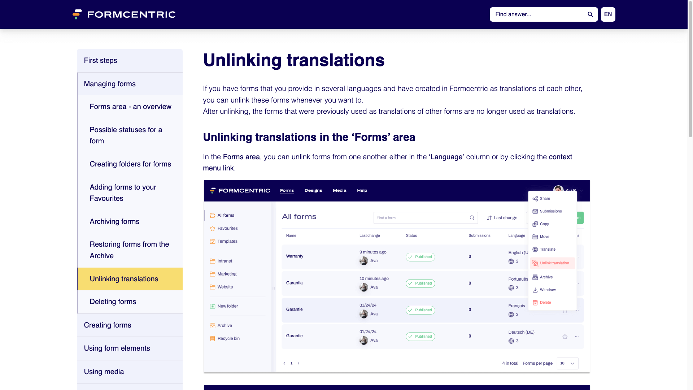Click the Forms area screenshot image
The width and height of the screenshot is (693, 390).
(x=397, y=276)
